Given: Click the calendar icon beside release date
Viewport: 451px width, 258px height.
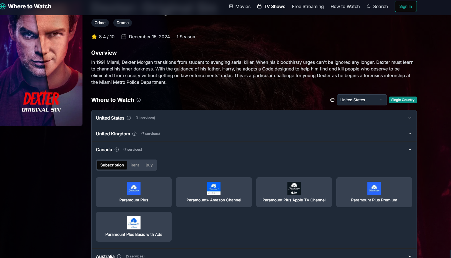Looking at the screenshot, I should 124,37.
